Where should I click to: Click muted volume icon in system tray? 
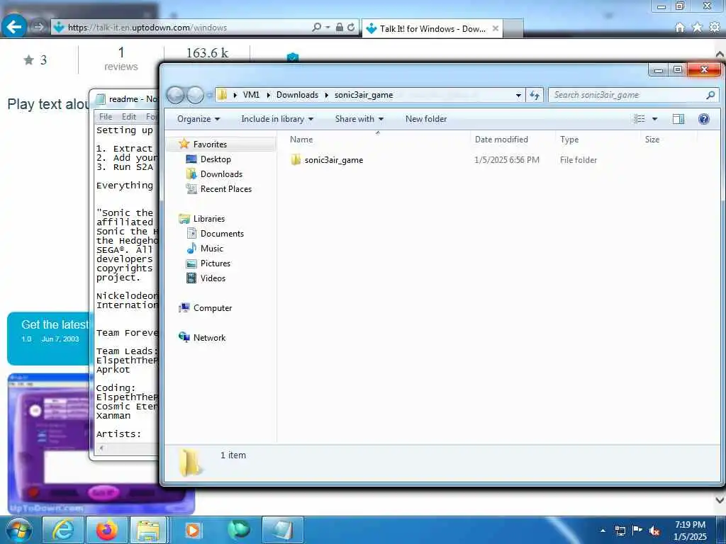pos(654,531)
